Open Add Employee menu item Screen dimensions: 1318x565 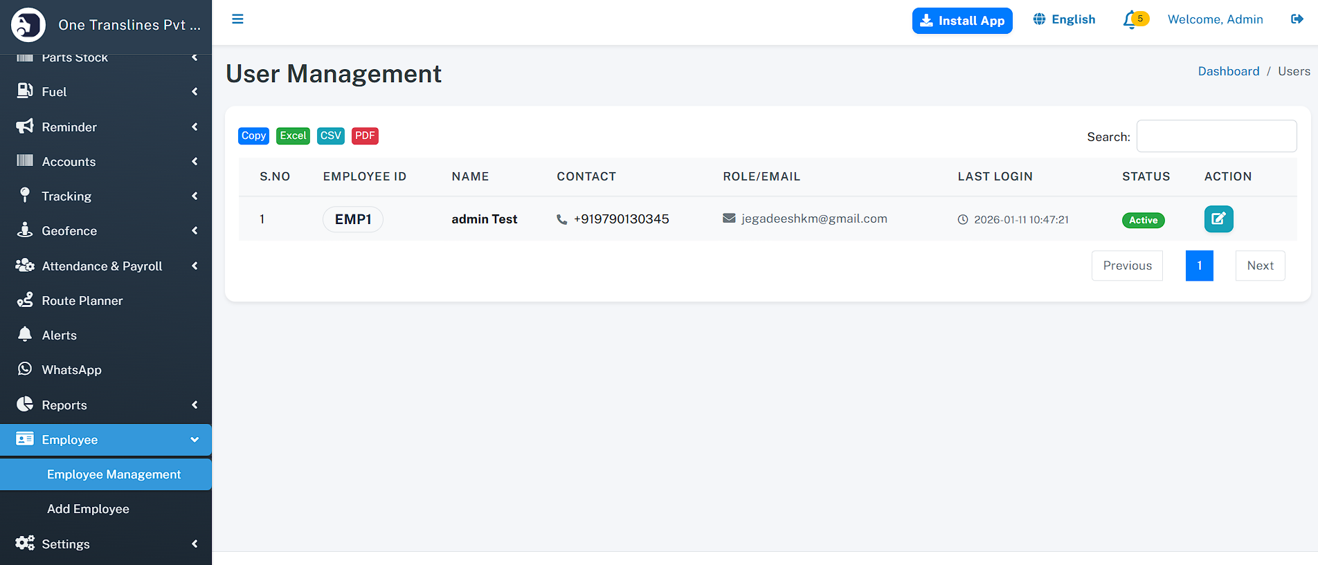pos(89,509)
